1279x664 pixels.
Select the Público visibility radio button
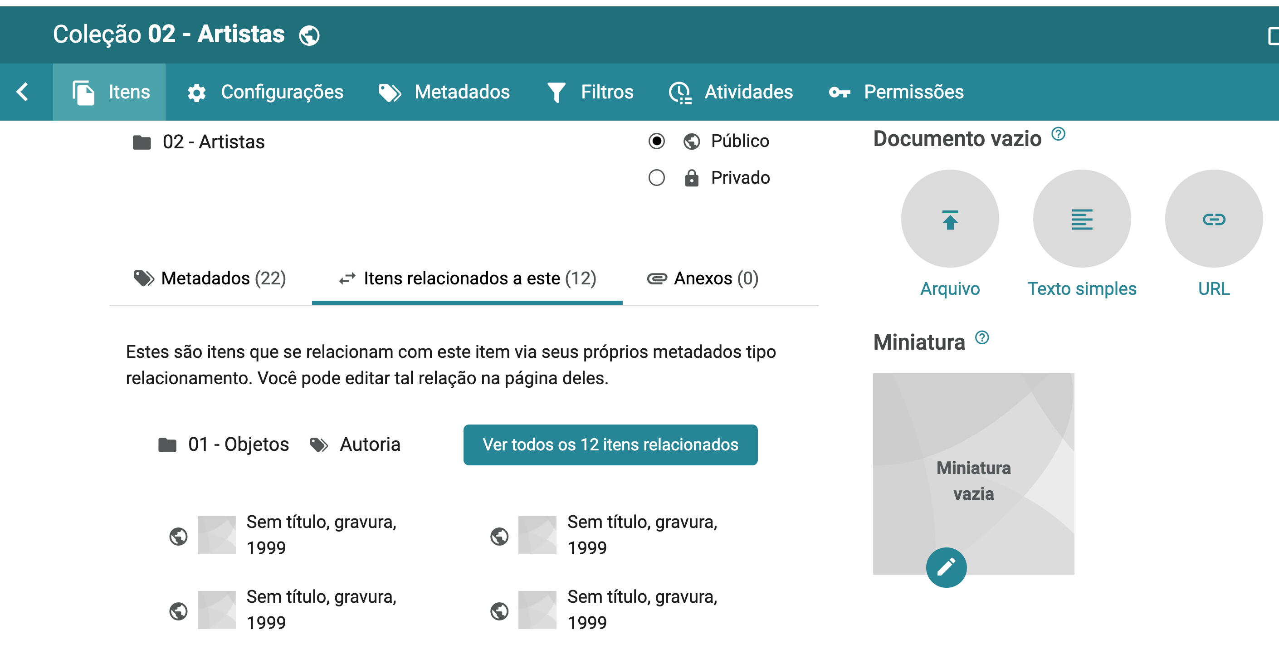coord(656,141)
